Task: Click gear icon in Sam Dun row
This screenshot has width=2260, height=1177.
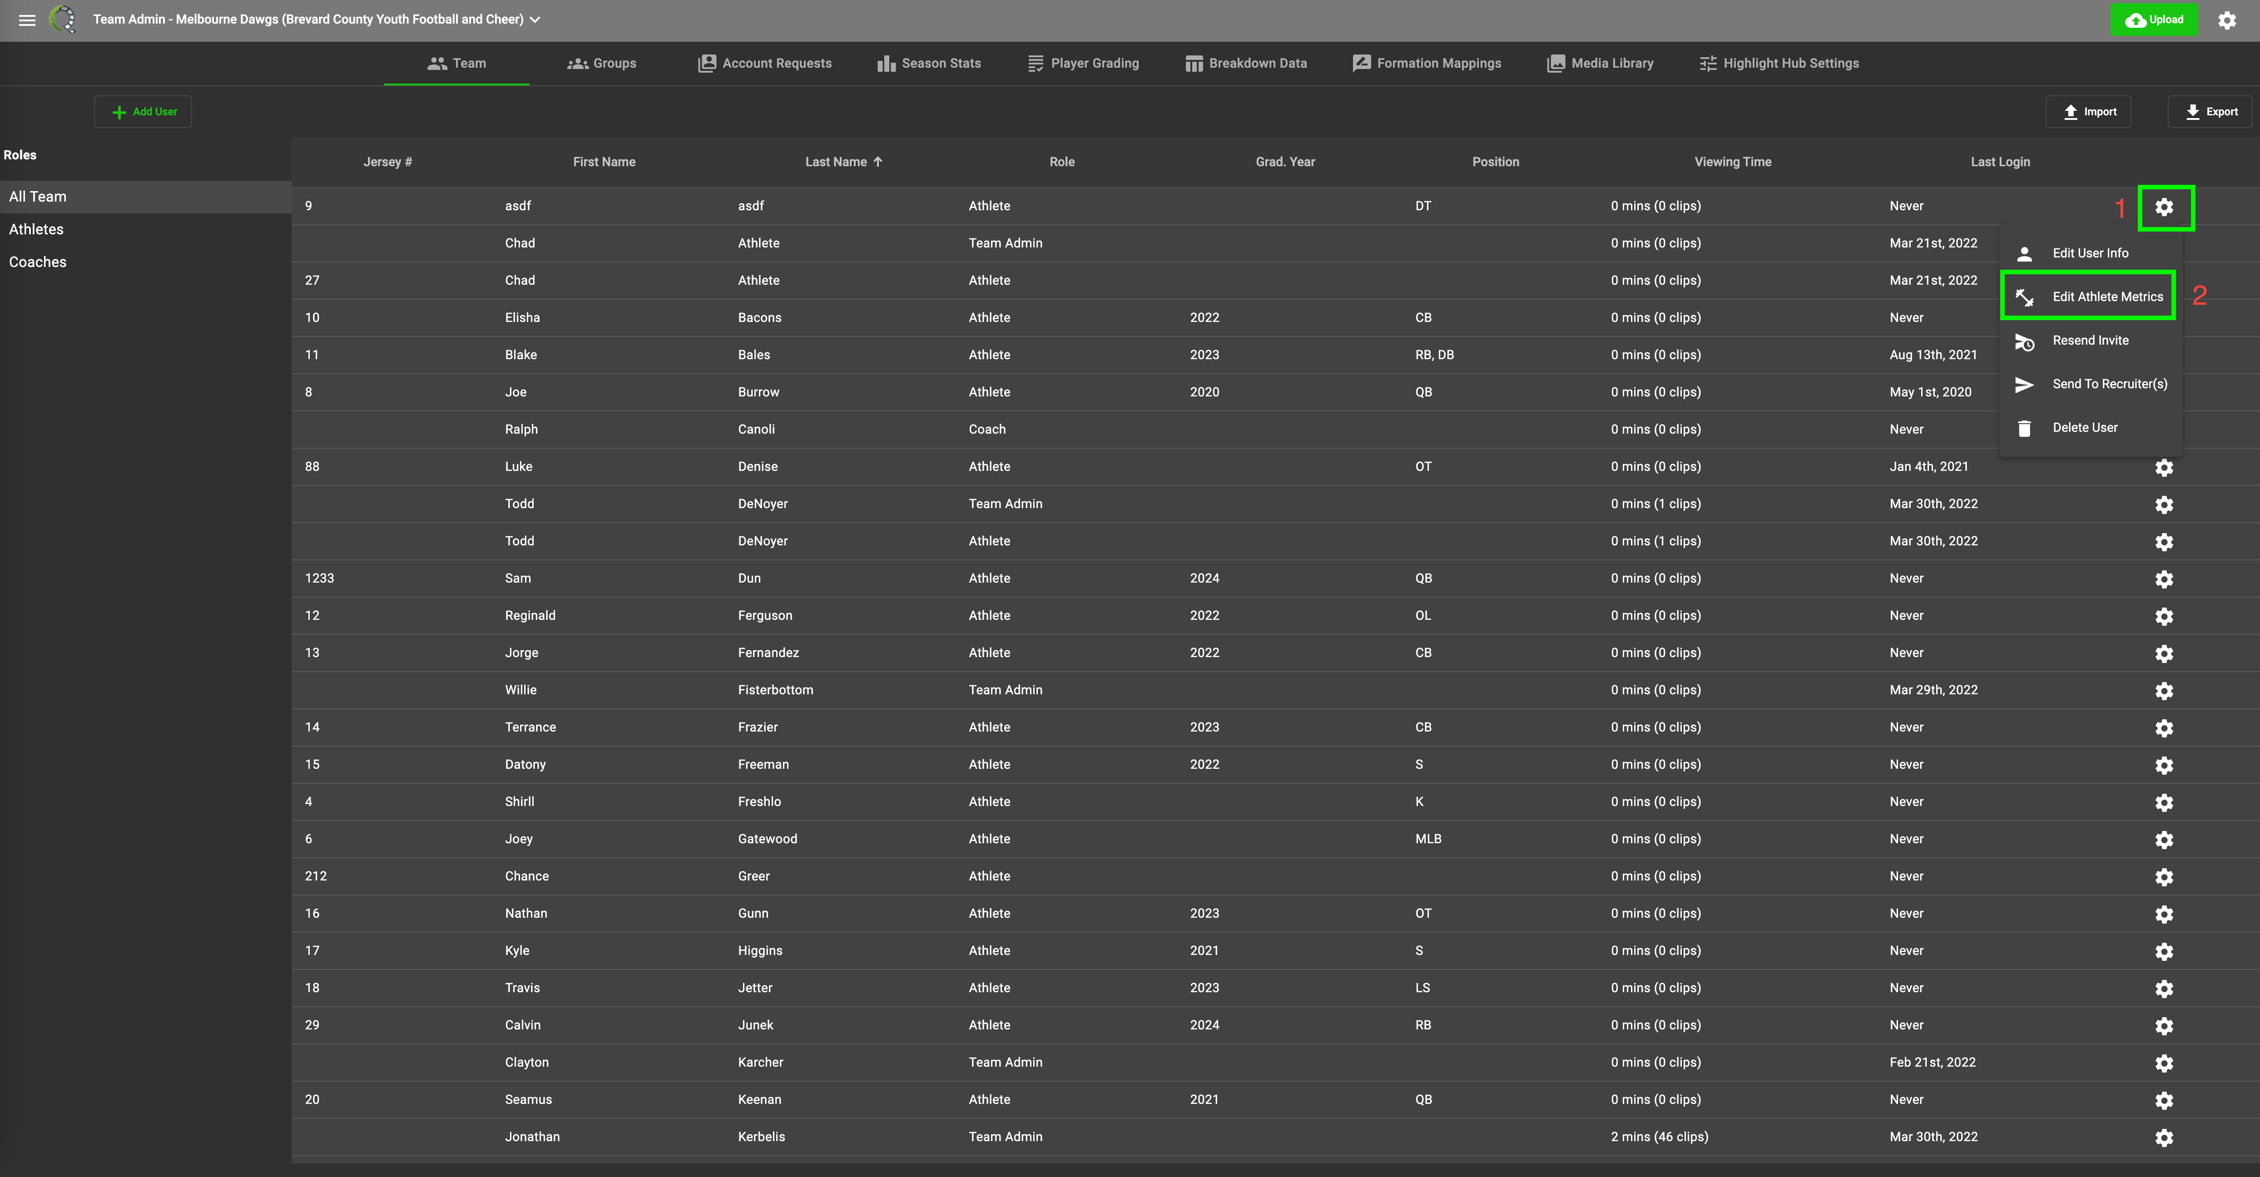Action: point(2164,579)
